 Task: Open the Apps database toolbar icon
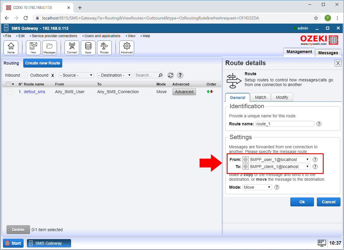[88, 48]
